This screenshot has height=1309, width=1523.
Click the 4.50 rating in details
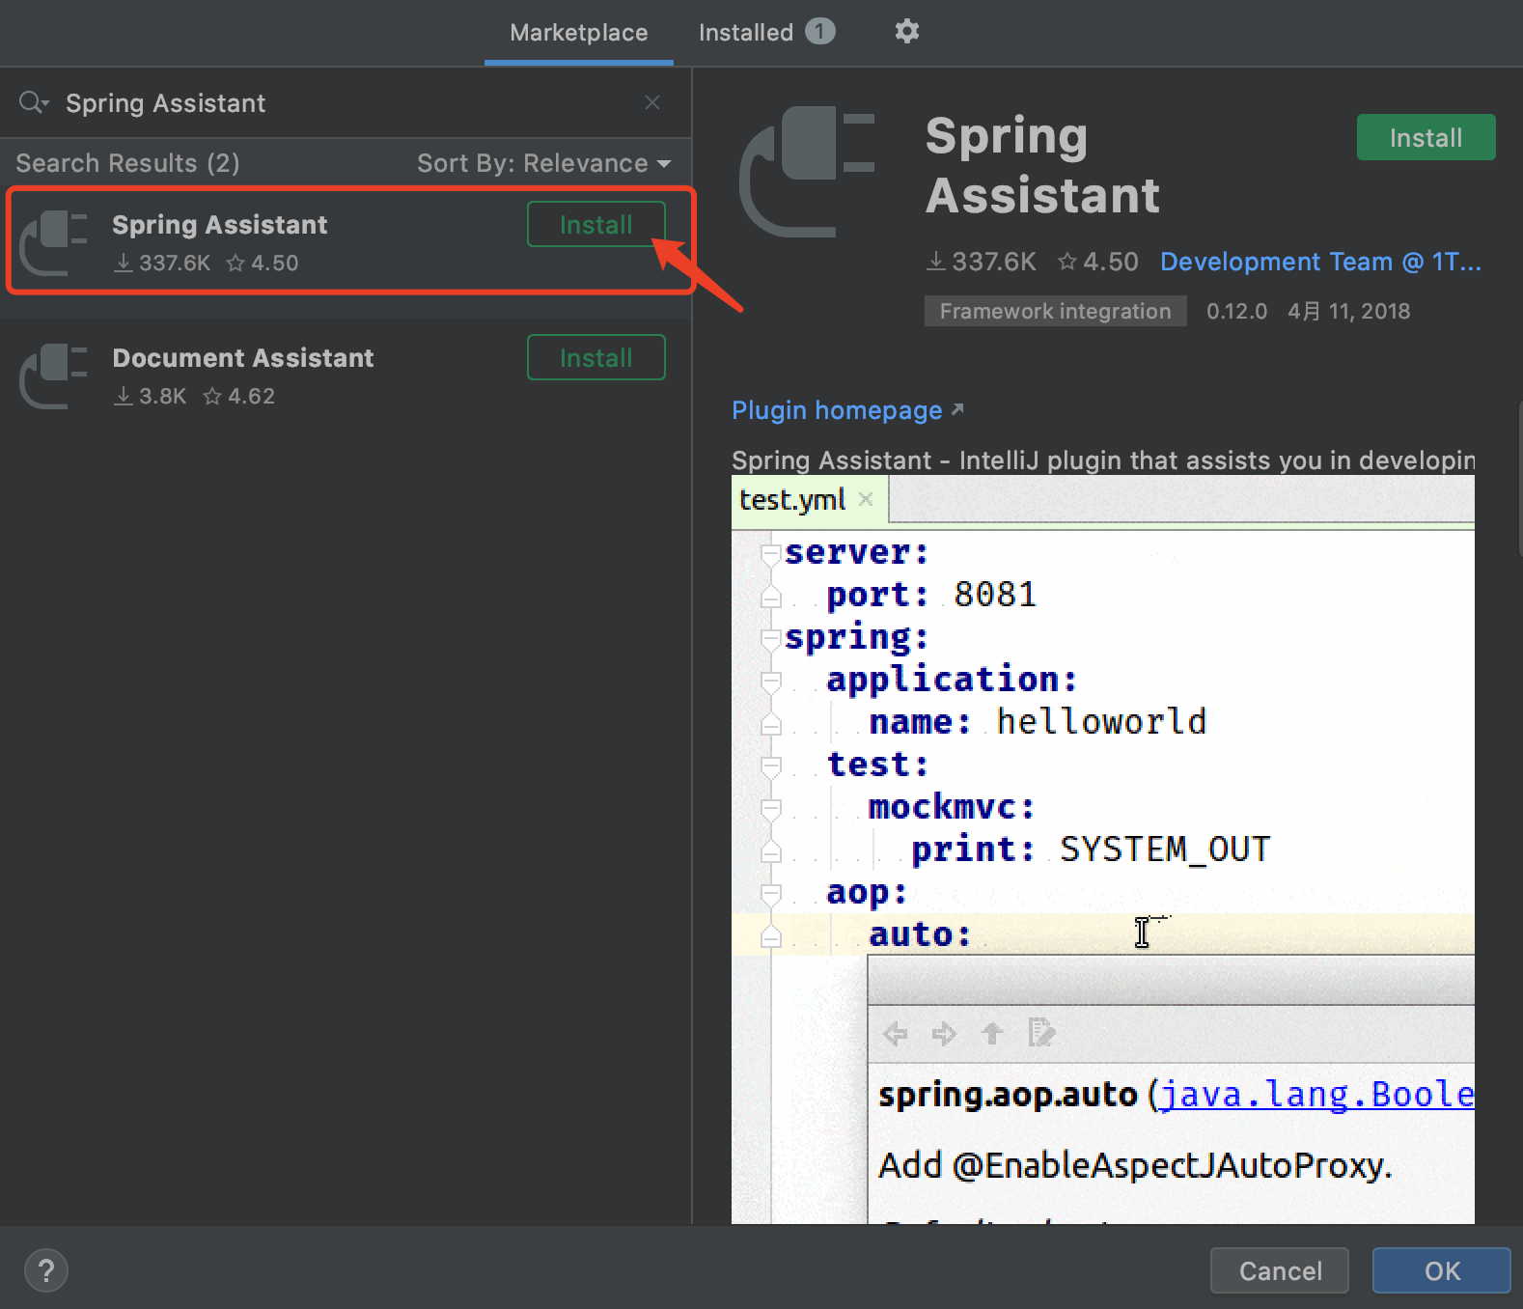tap(1098, 262)
